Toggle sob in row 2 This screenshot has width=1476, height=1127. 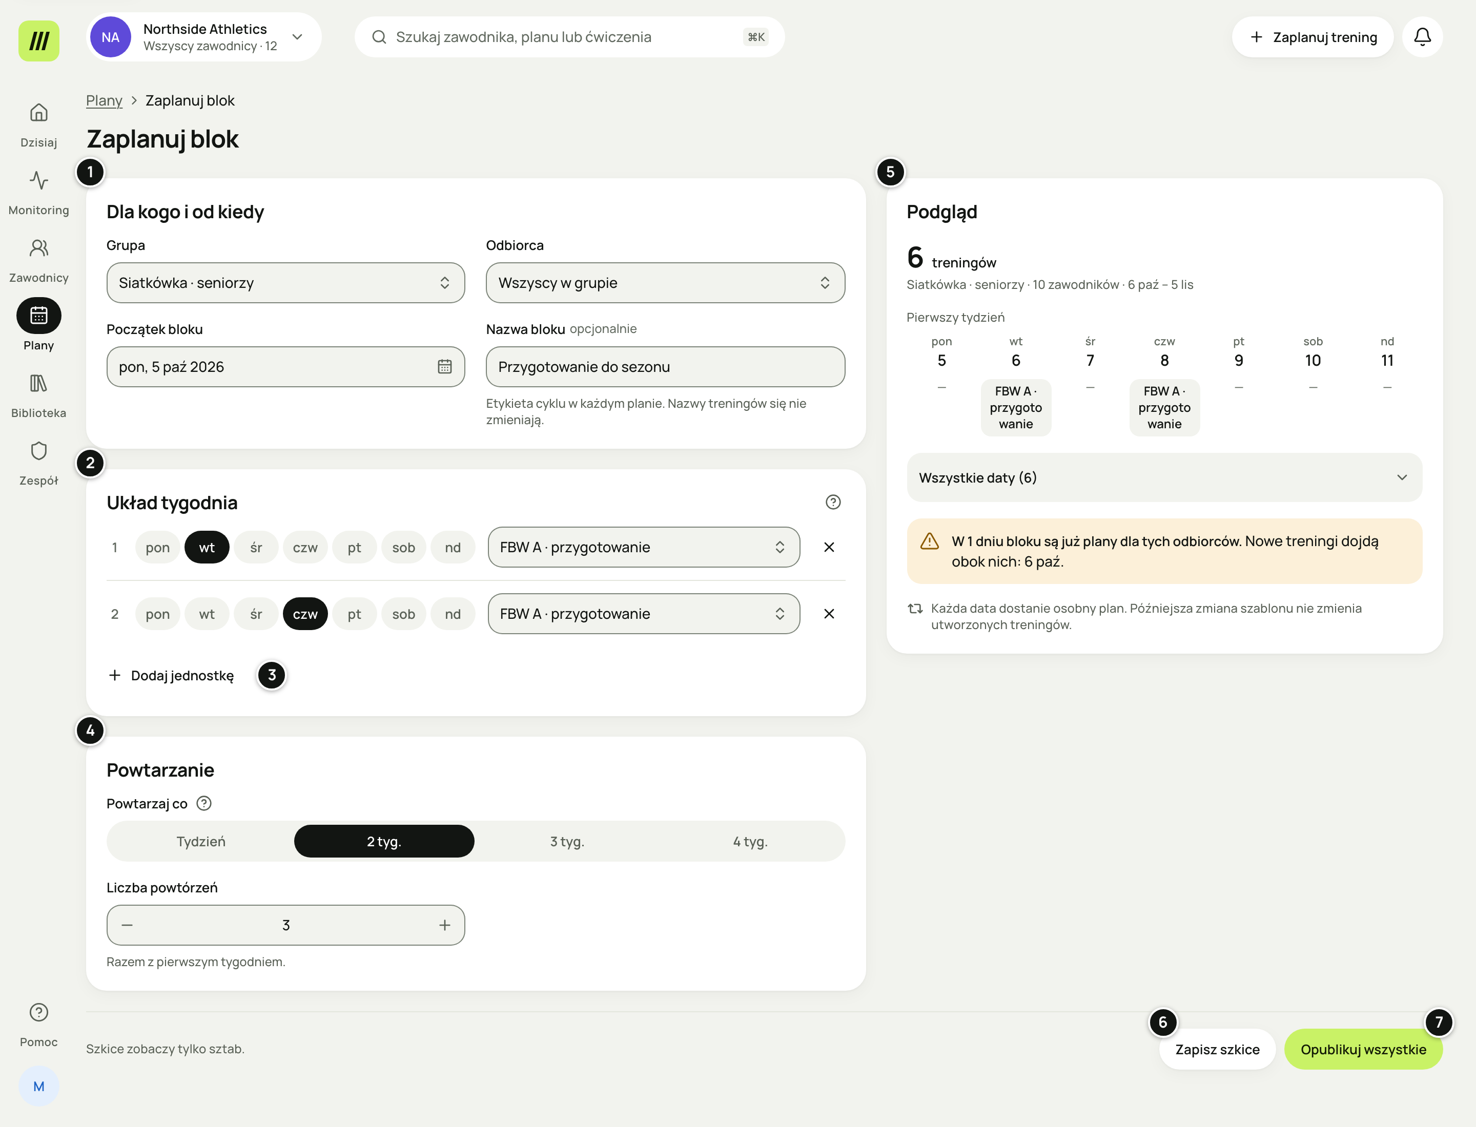tap(403, 613)
